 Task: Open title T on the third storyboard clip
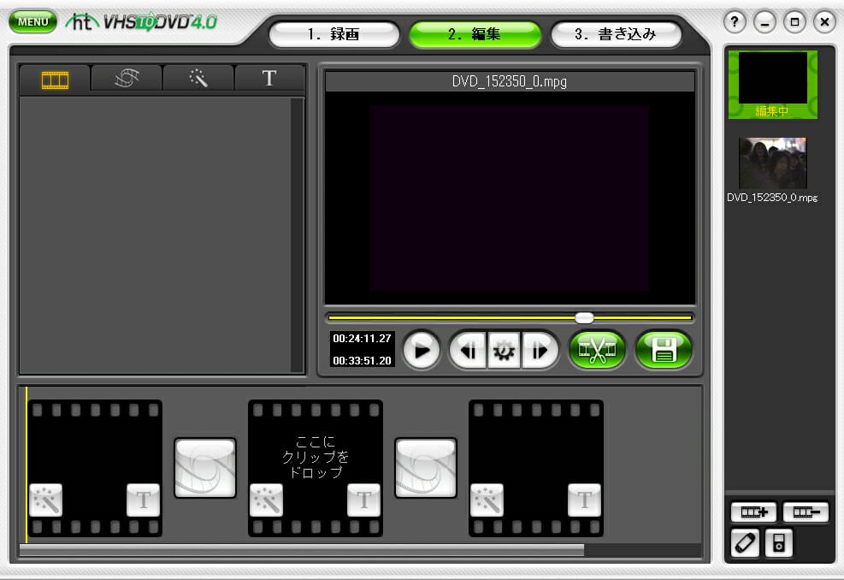pyautogui.click(x=585, y=500)
